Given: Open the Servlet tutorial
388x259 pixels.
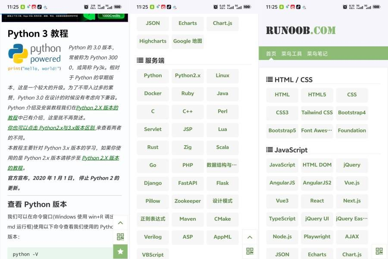Looking at the screenshot, I should [153, 129].
